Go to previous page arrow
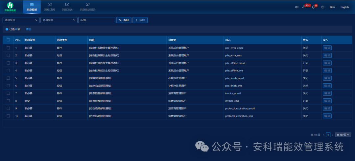The height and width of the screenshot is (161, 355). [323, 135]
